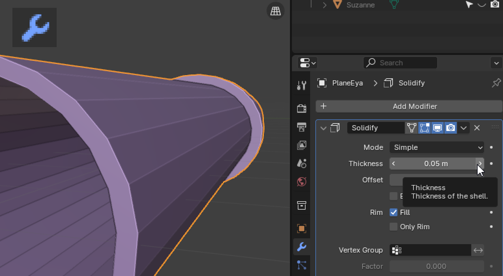The height and width of the screenshot is (276, 503).
Task: Open the Output properties tab
Action: click(x=302, y=127)
